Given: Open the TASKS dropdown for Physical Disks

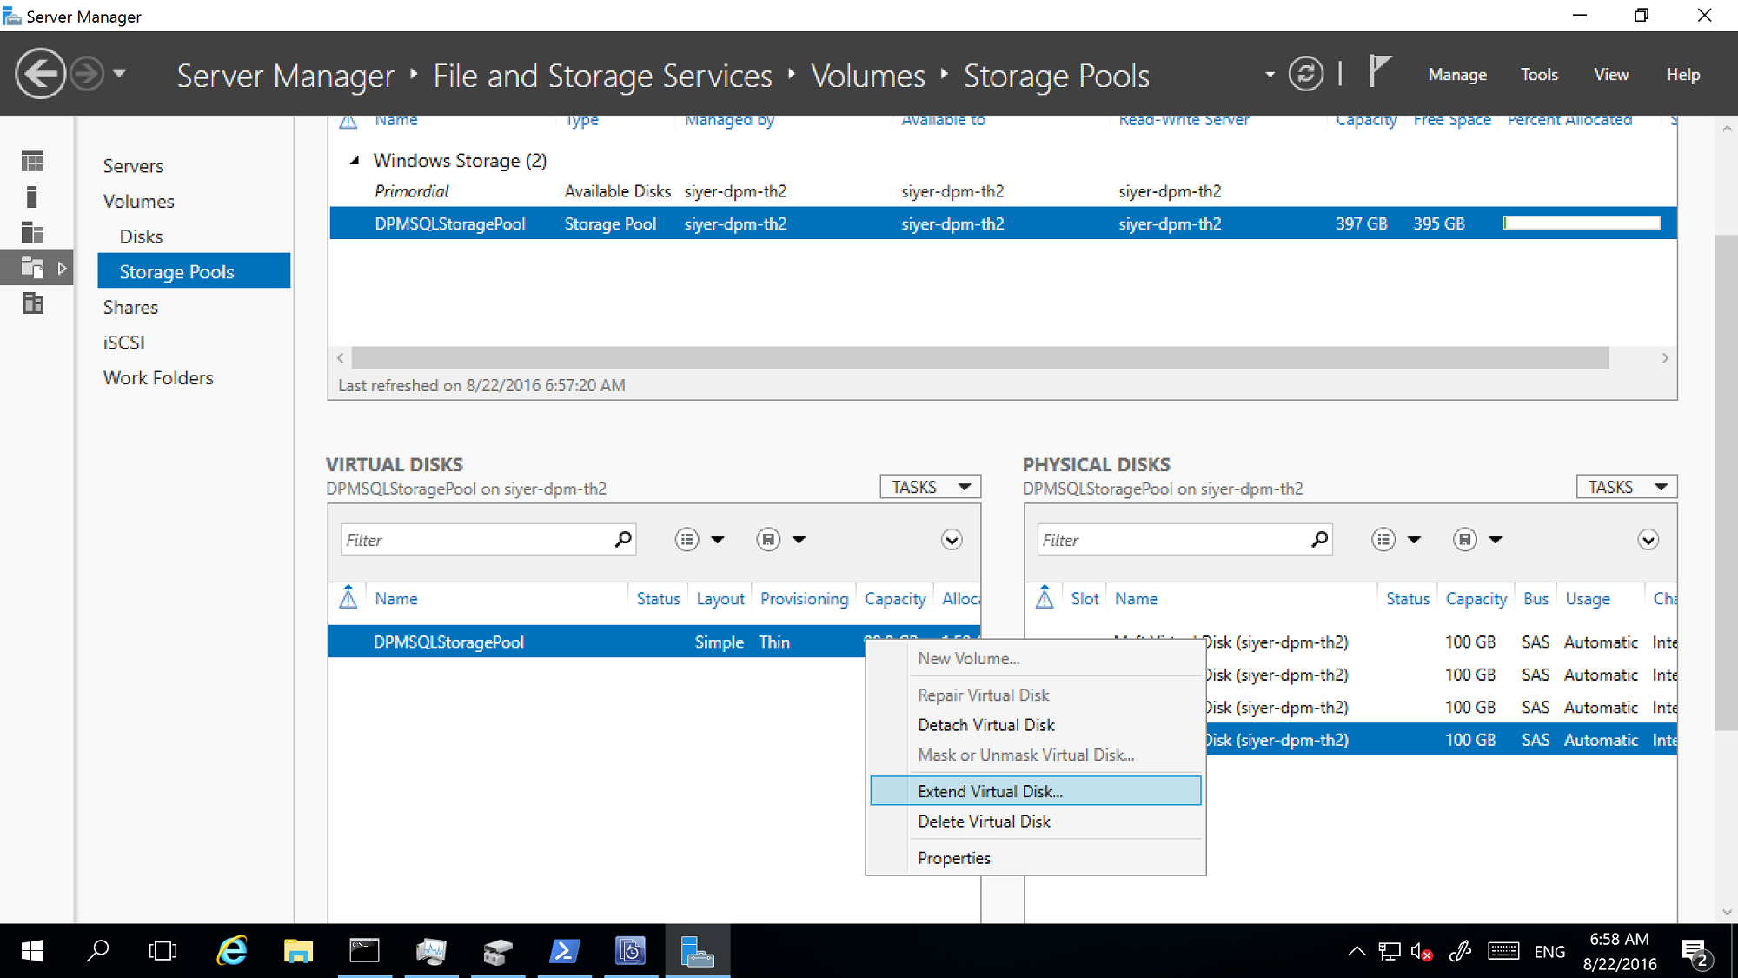Looking at the screenshot, I should click(1626, 486).
